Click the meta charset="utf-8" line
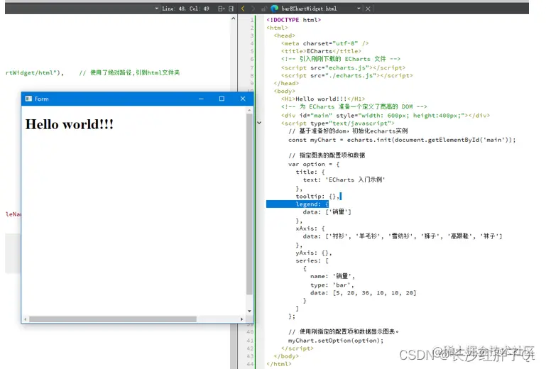Image resolution: width=546 pixels, height=369 pixels. pos(325,43)
